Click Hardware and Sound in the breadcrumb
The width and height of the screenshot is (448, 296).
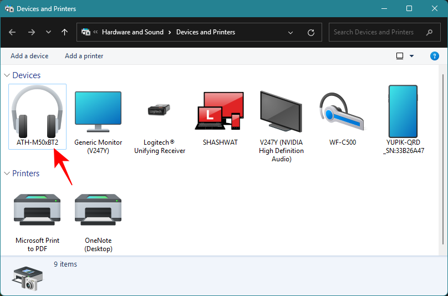(133, 32)
